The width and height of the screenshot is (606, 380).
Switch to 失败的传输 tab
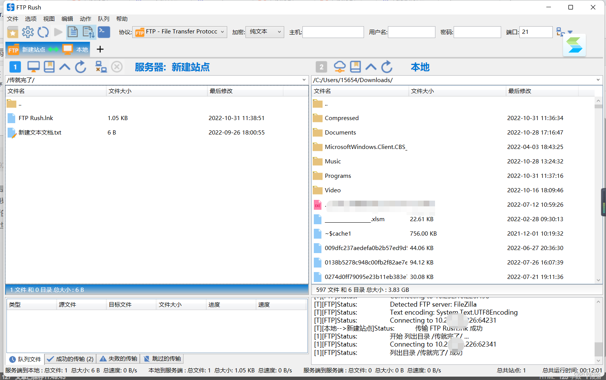tap(118, 359)
